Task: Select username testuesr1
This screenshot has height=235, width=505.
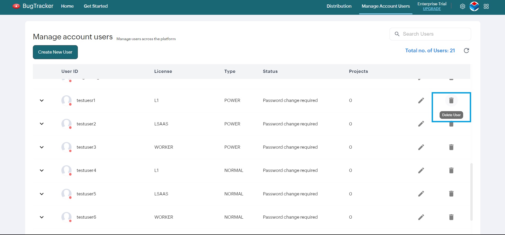Action: [x=86, y=100]
